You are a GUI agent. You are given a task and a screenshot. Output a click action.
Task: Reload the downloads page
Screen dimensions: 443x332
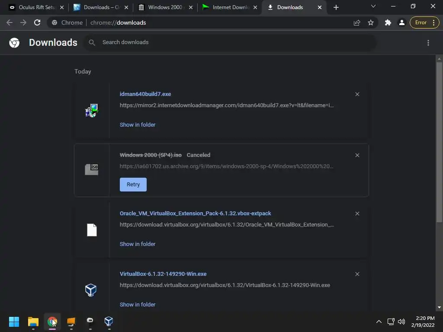(37, 22)
